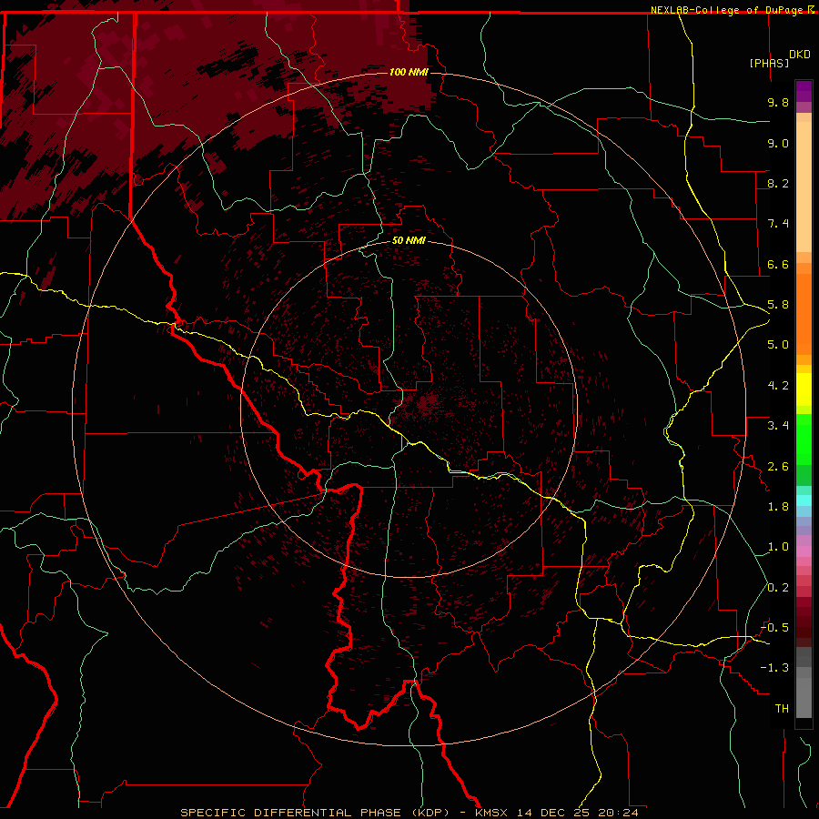This screenshot has height=819, width=819.
Task: Click the 7.4 color scale value
Action: [x=778, y=224]
